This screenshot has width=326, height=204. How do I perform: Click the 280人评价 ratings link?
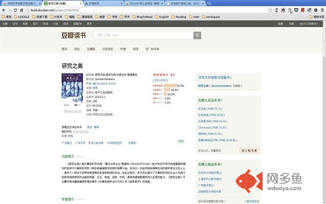(x=160, y=80)
